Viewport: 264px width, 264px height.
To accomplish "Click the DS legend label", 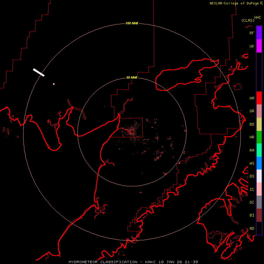I will (x=252, y=176).
